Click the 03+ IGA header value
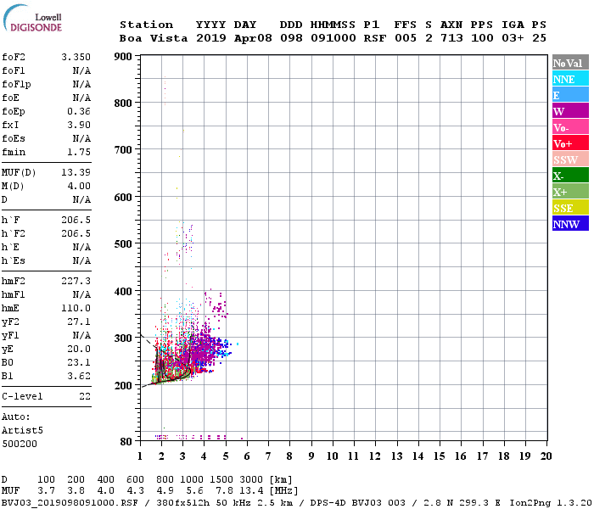The image size is (594, 509). click(513, 38)
